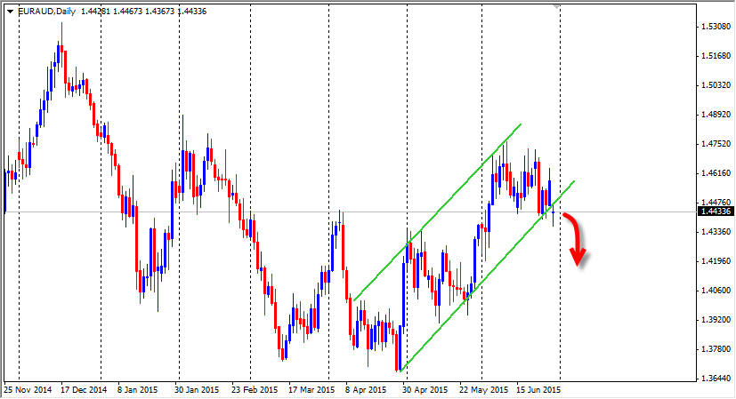The image size is (736, 399).
Task: Click the 1.47520 price level
Action: [x=716, y=144]
